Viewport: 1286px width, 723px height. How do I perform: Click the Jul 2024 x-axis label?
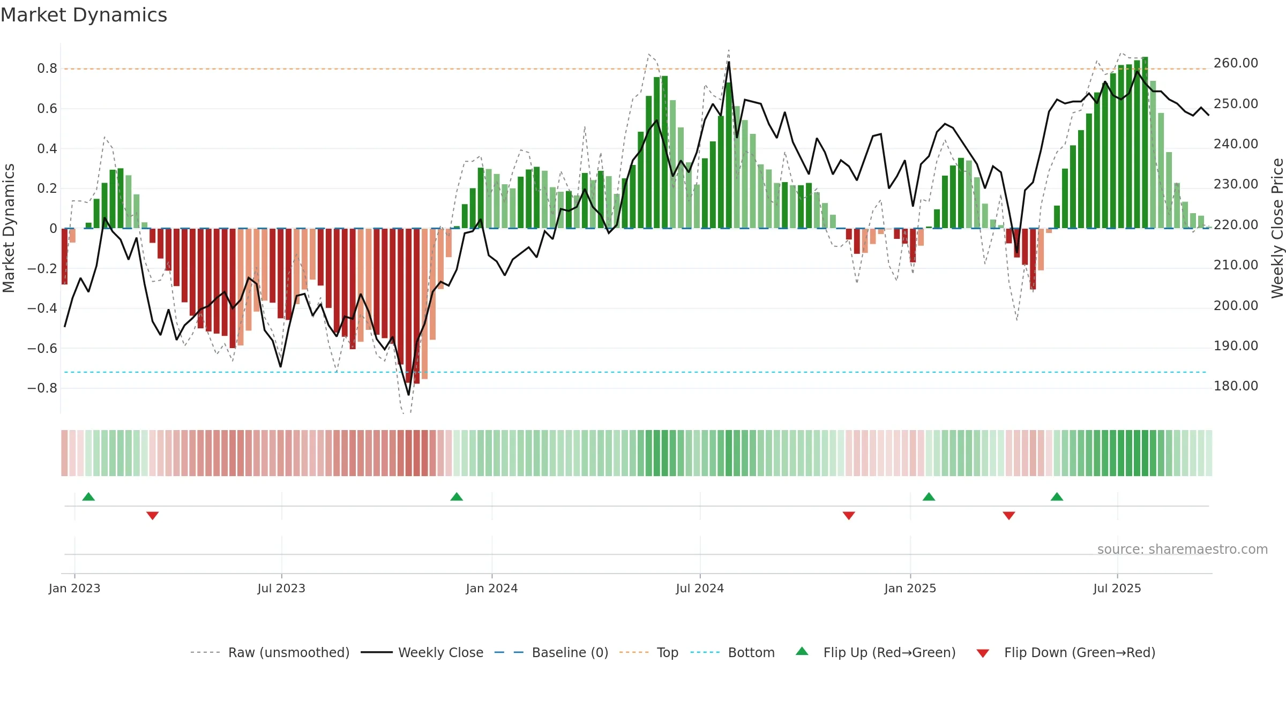(700, 588)
